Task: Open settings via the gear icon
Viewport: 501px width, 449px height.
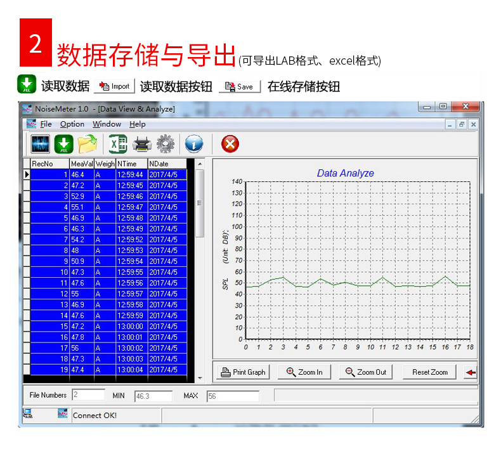Action: tap(166, 144)
